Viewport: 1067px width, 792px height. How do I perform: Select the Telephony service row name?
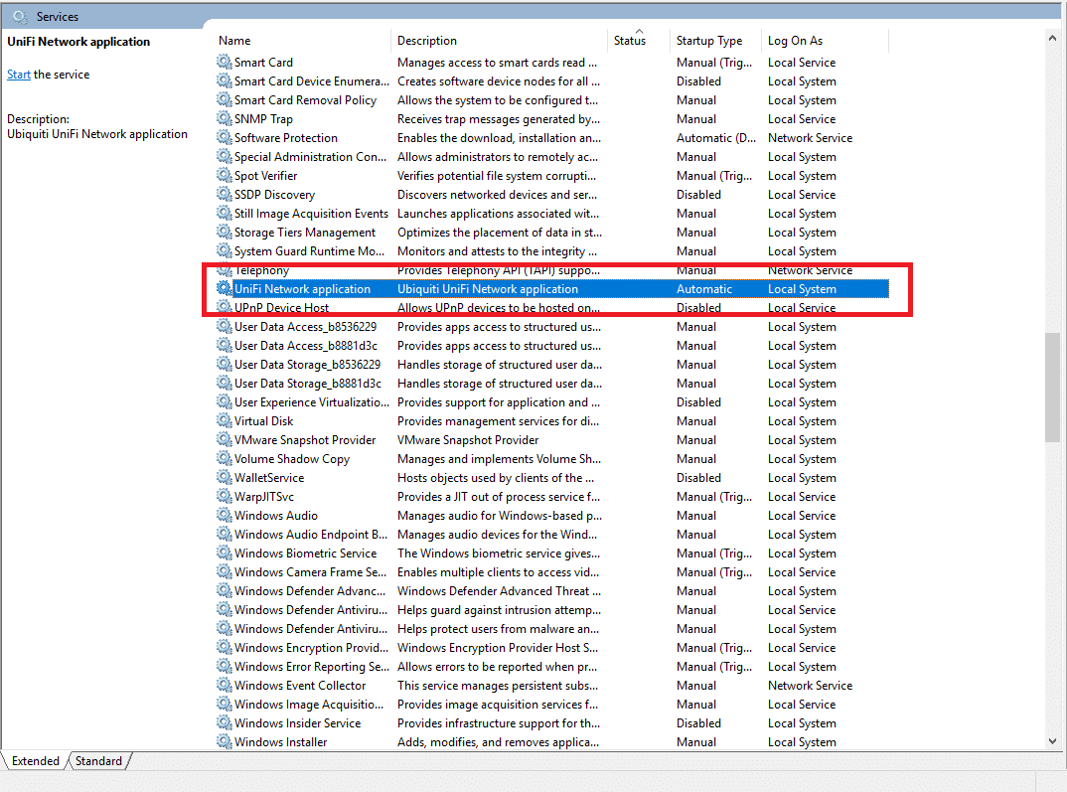(x=262, y=271)
